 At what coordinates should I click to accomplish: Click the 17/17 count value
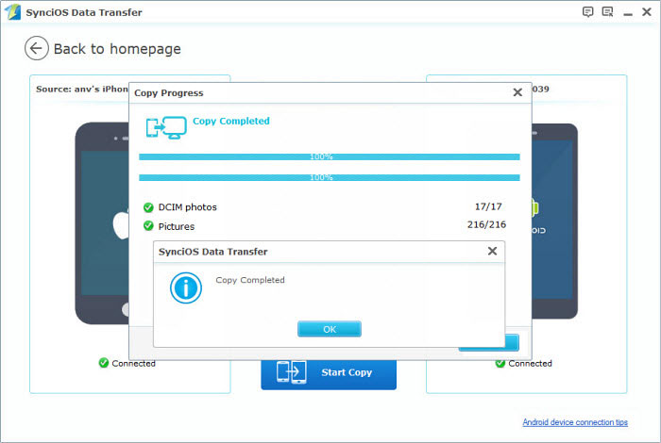point(488,206)
